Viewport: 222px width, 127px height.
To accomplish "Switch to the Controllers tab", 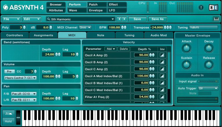I will pyautogui.click(x=15, y=35).
